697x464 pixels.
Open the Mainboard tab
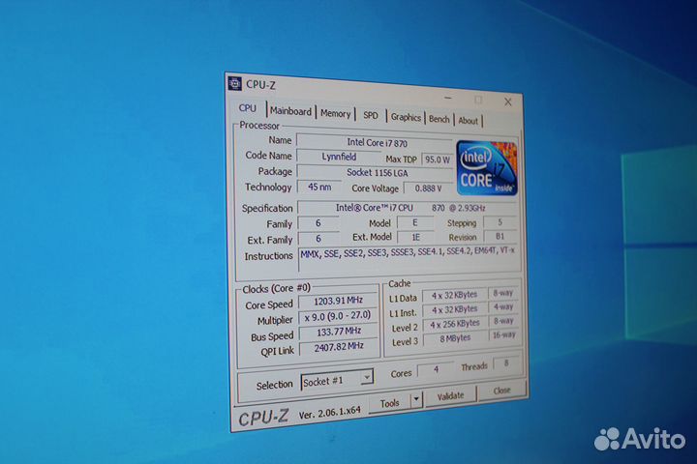point(290,111)
